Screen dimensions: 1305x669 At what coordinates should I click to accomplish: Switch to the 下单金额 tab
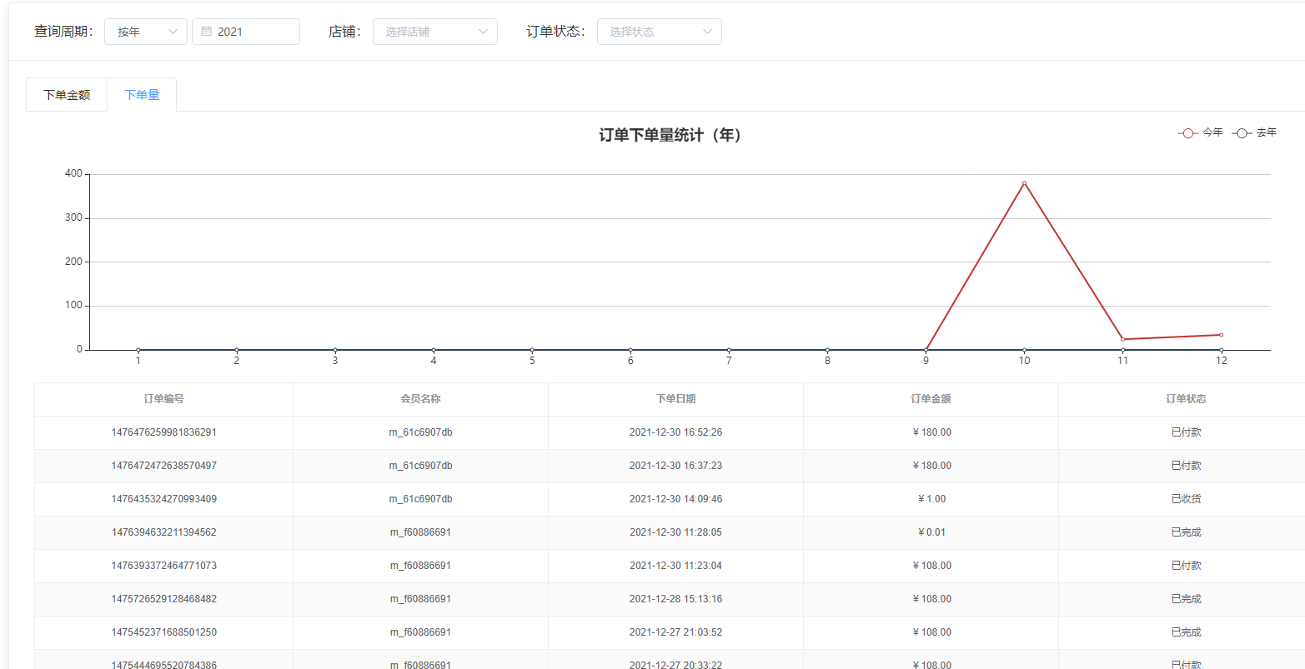pos(67,95)
